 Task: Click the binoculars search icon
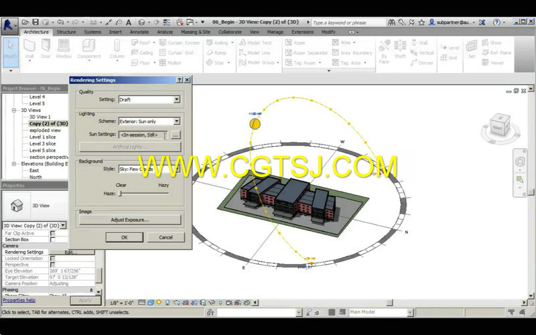[x=392, y=22]
